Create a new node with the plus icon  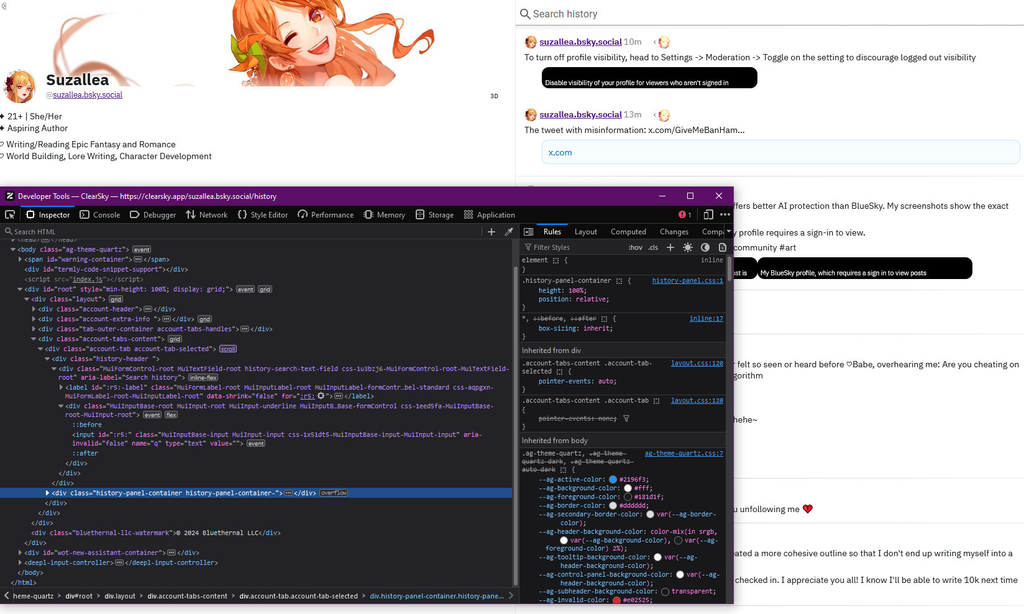[491, 231]
